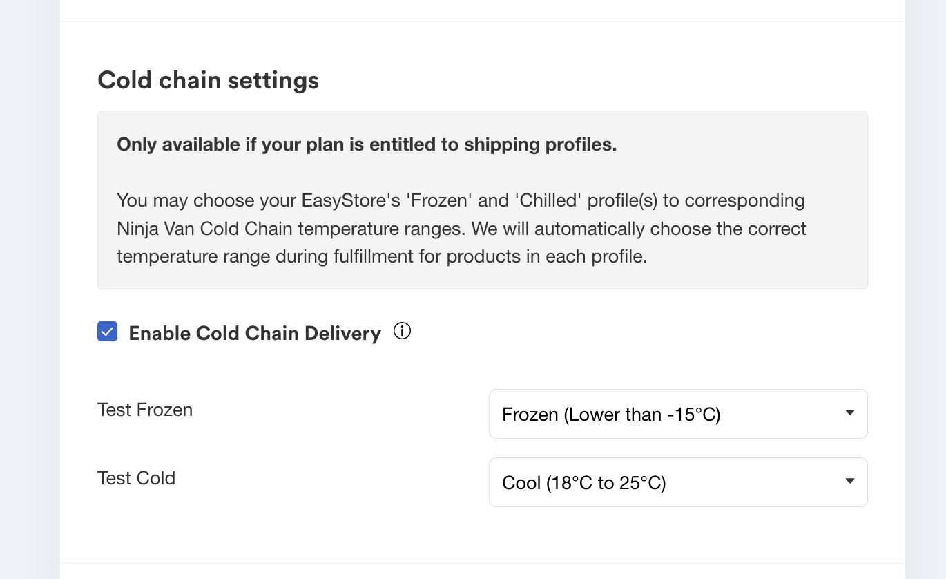Click the 'Test Frozen' profile label
The height and width of the screenshot is (579, 946).
click(145, 410)
